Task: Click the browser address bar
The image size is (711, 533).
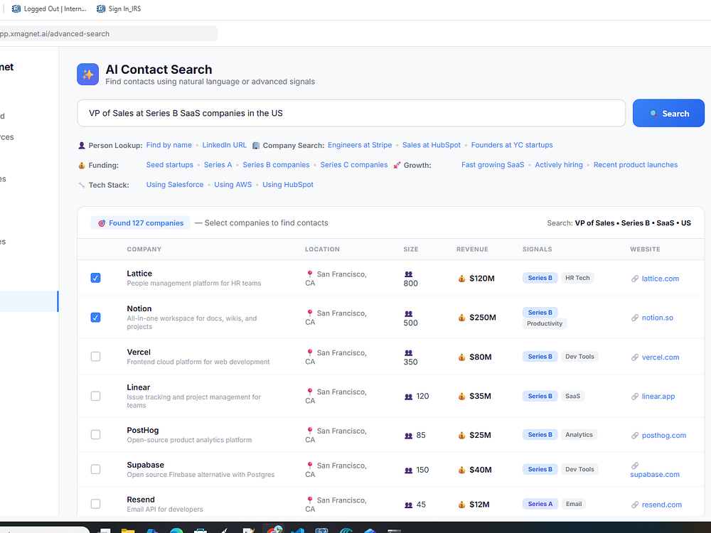Action: point(108,33)
